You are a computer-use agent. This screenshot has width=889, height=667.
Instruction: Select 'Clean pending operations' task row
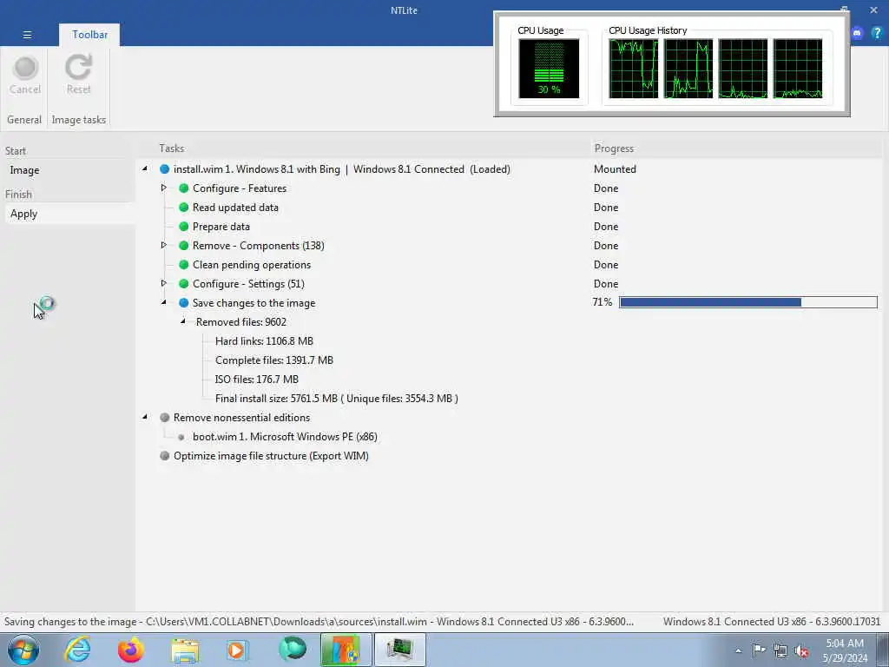click(252, 265)
